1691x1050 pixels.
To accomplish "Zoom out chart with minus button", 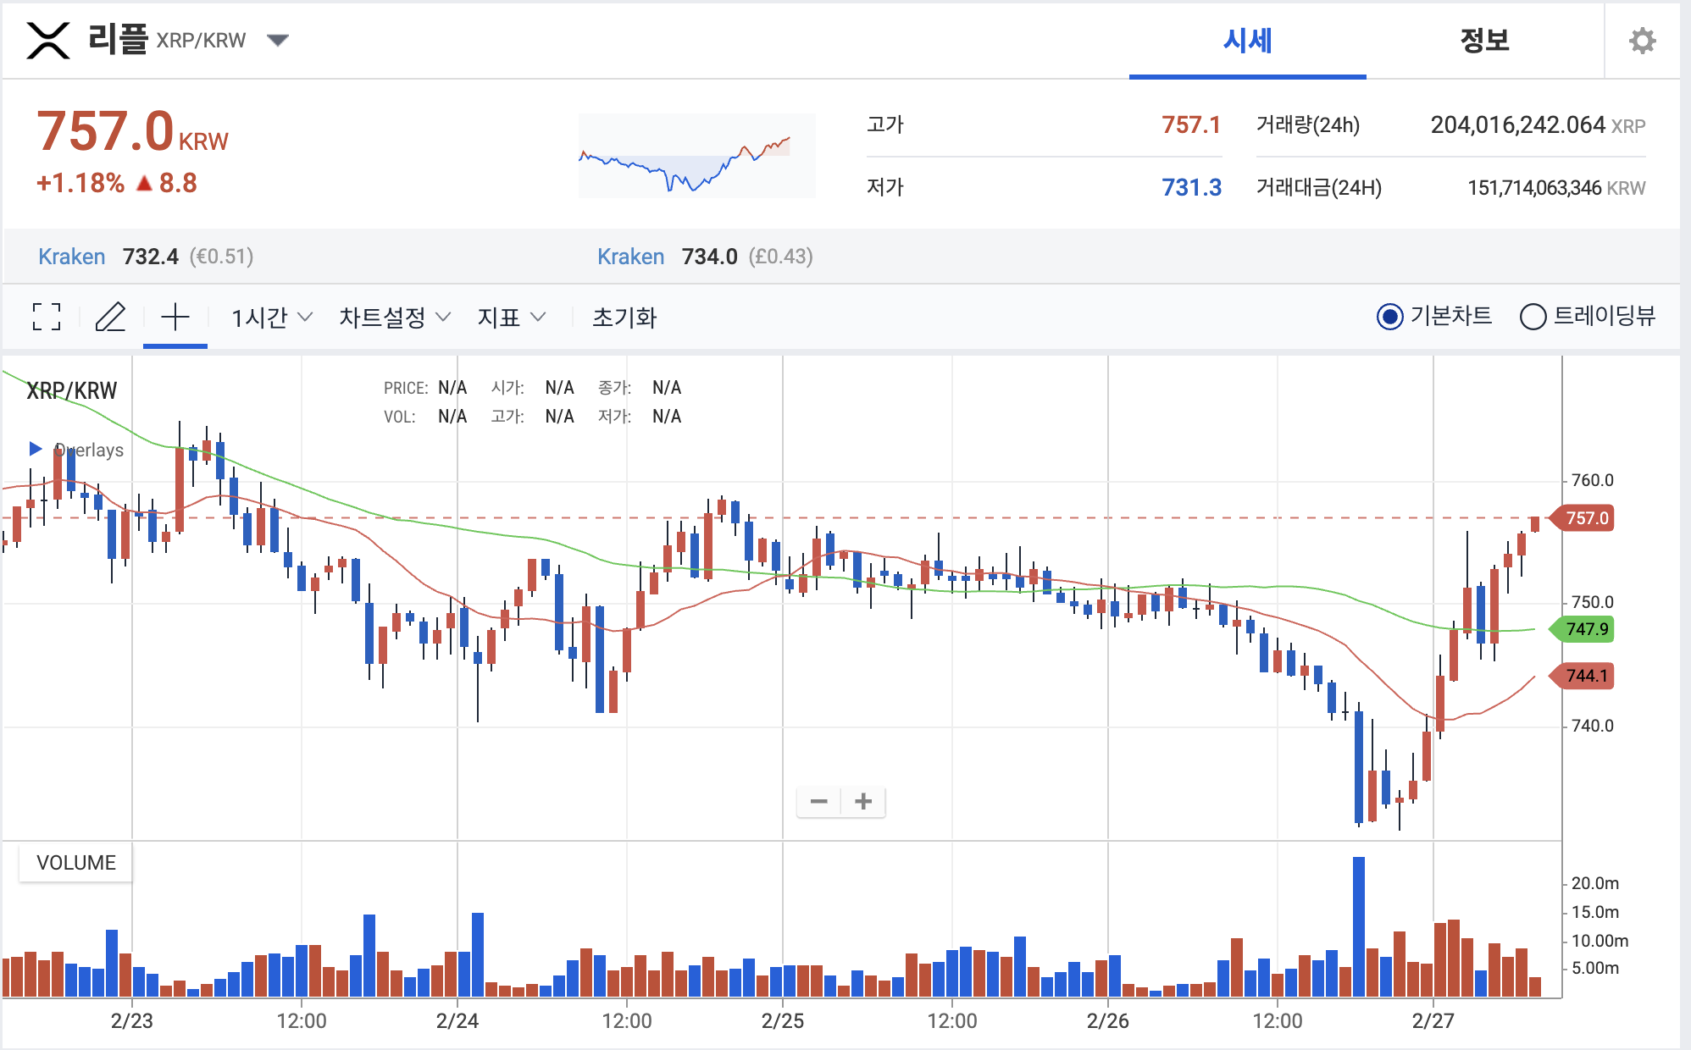I will coord(818,801).
